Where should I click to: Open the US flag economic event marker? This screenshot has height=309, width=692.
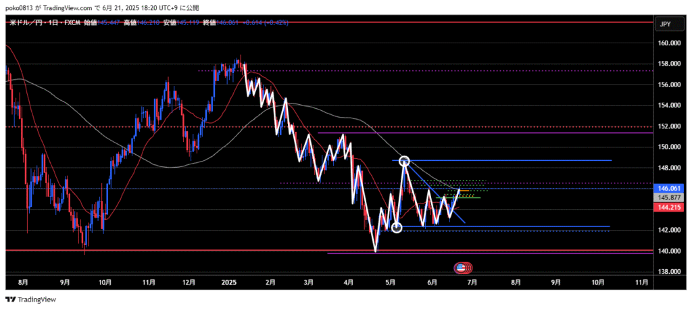coord(461,268)
